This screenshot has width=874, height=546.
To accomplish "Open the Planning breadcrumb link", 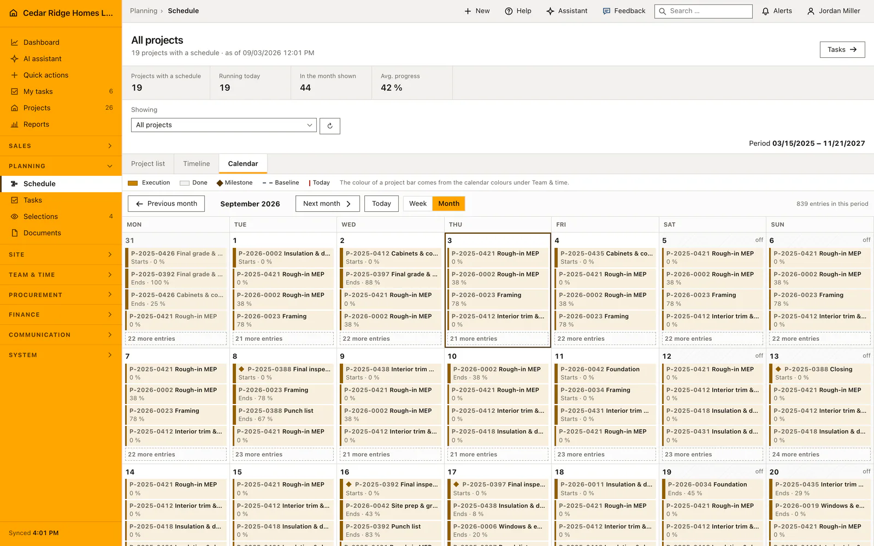I will pos(144,11).
